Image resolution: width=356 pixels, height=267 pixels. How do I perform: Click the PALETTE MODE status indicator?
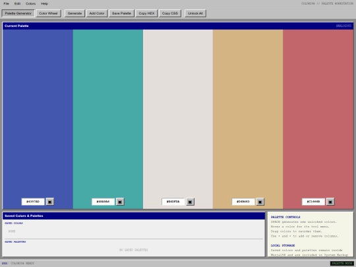click(341, 263)
